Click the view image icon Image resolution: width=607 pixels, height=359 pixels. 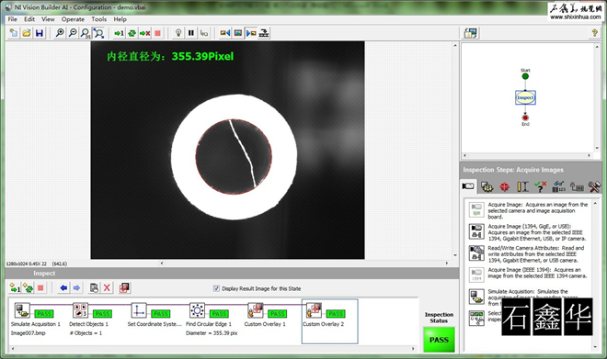coord(238,33)
